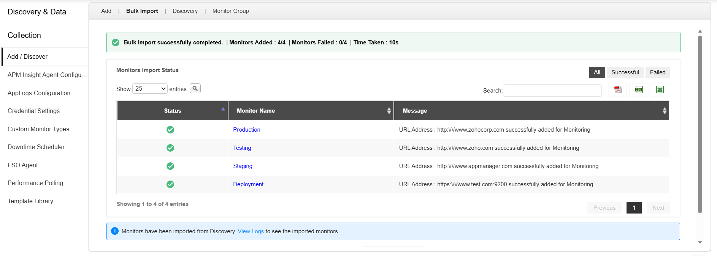Open the Monitor Group tab
This screenshot has width=717, height=256.
(x=231, y=11)
